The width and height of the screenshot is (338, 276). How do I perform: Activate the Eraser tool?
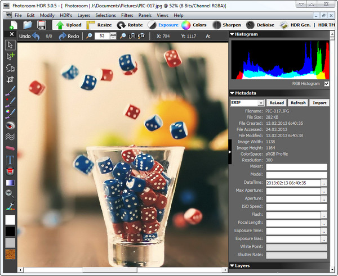10,148
